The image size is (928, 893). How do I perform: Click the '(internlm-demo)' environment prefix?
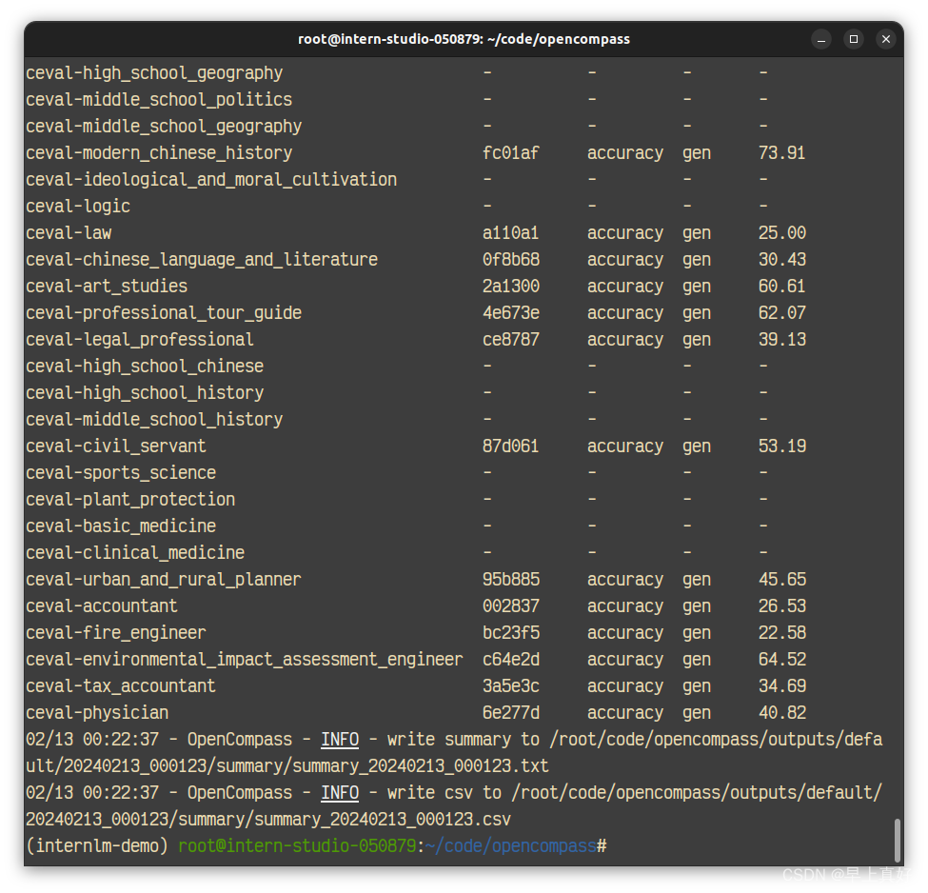97,845
